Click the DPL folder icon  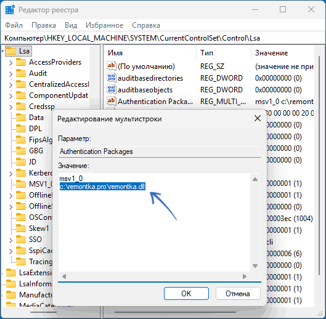[21, 129]
